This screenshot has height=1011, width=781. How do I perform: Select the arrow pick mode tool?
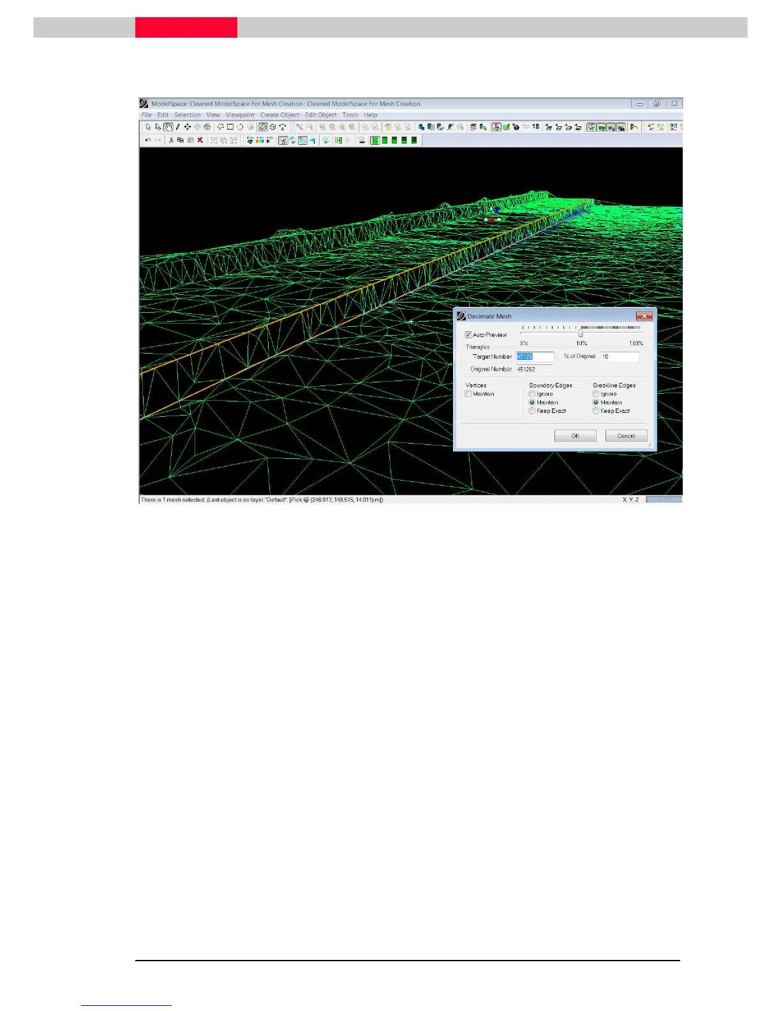coord(148,127)
